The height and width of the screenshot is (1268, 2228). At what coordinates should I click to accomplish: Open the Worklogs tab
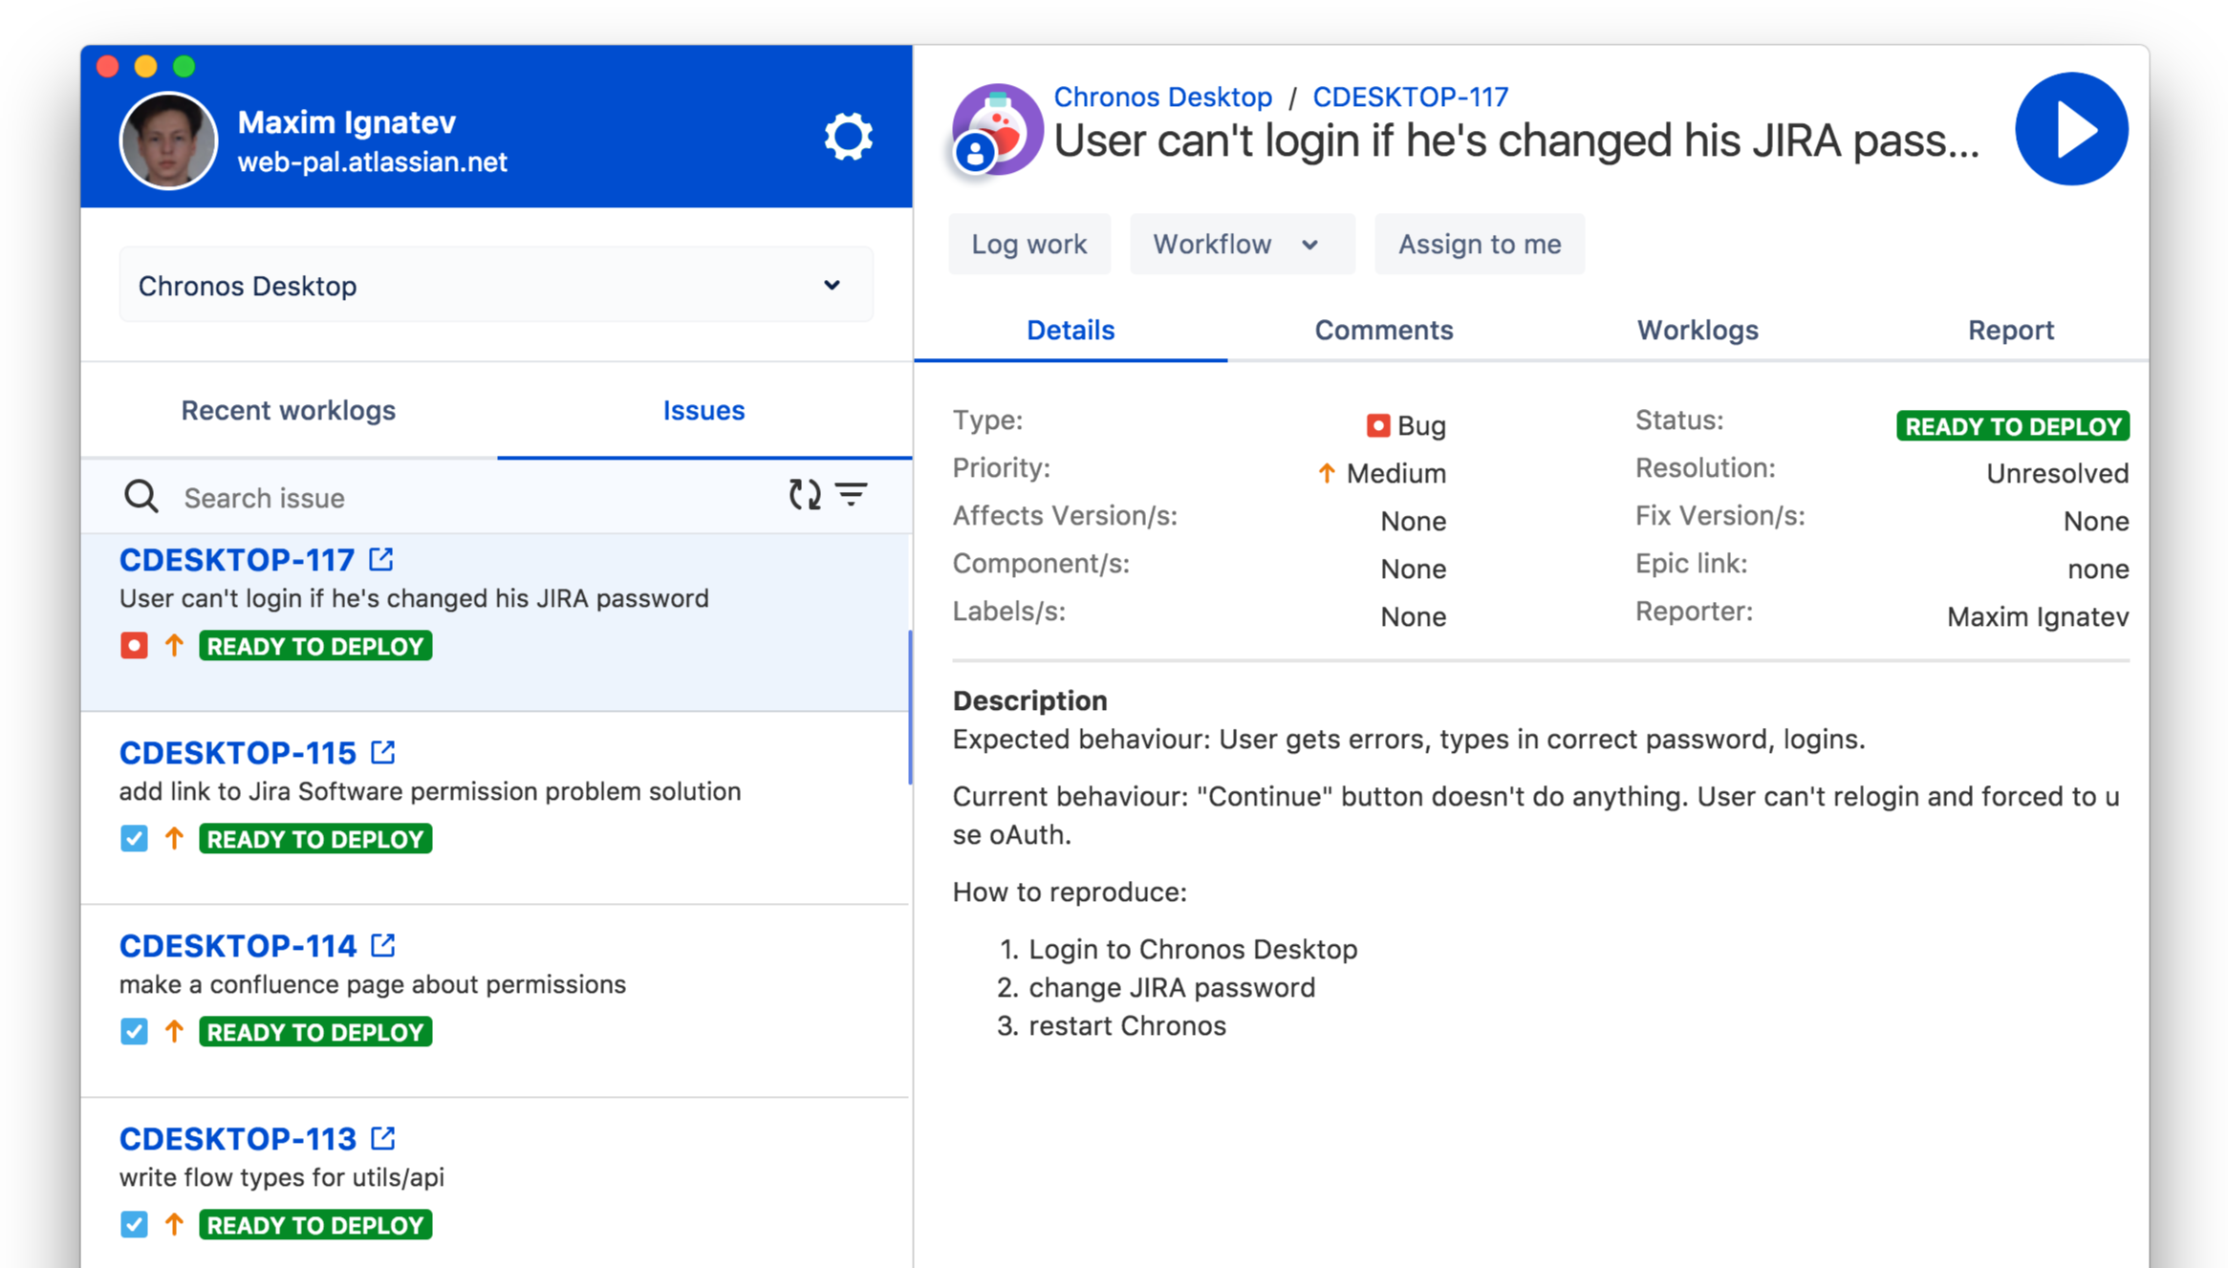click(x=1697, y=330)
